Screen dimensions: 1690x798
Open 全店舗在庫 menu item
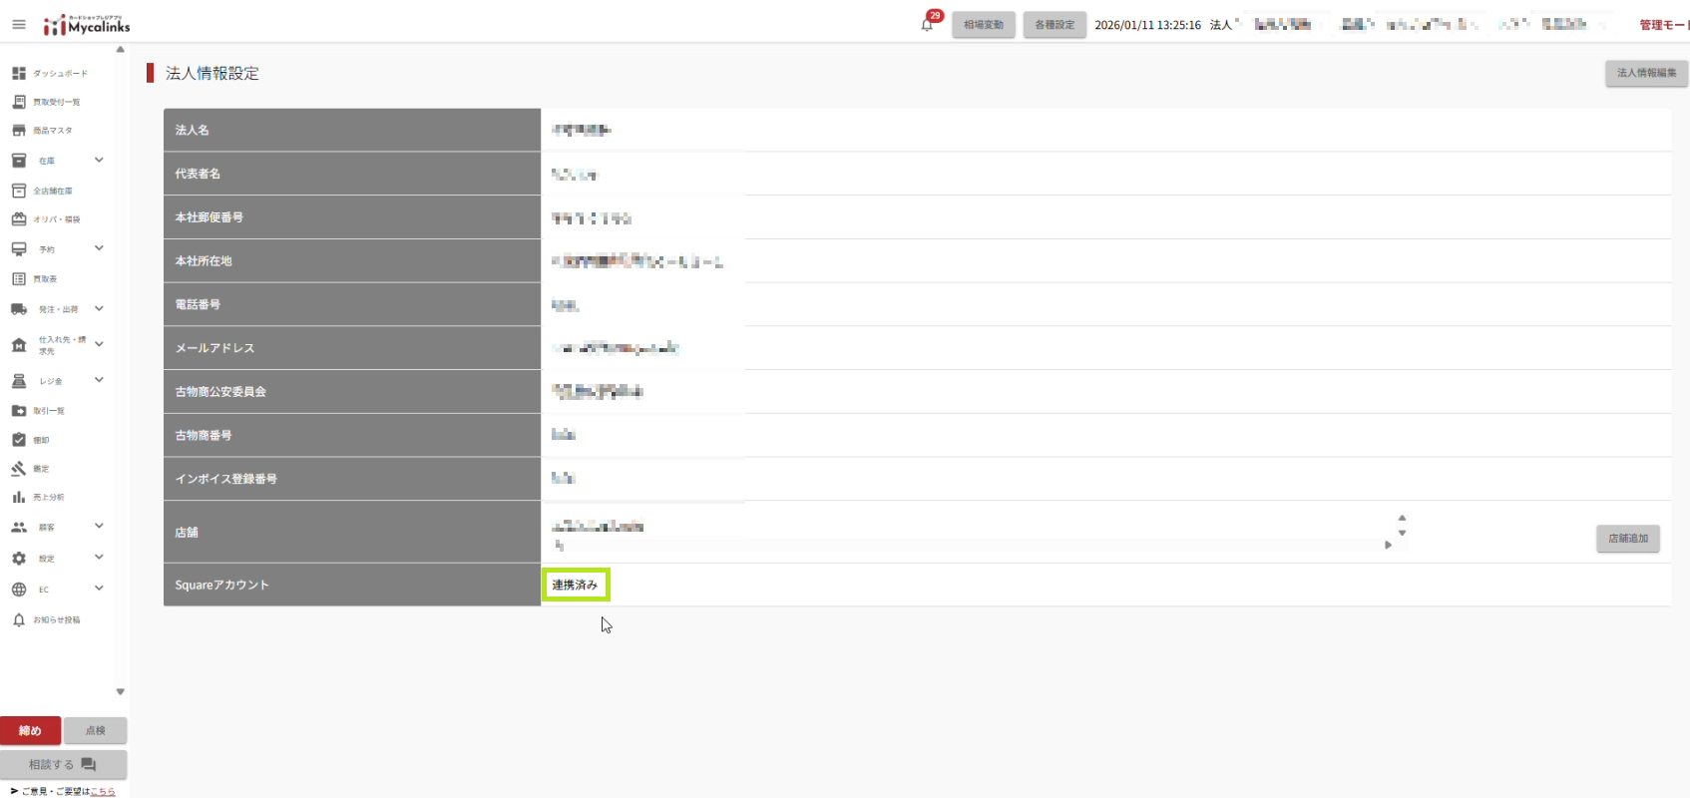[x=52, y=191]
